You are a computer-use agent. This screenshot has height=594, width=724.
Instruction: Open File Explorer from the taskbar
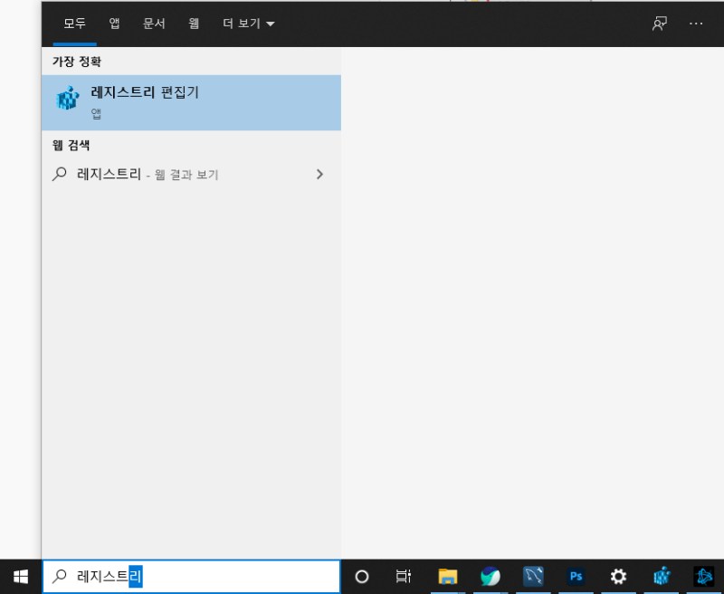point(447,577)
